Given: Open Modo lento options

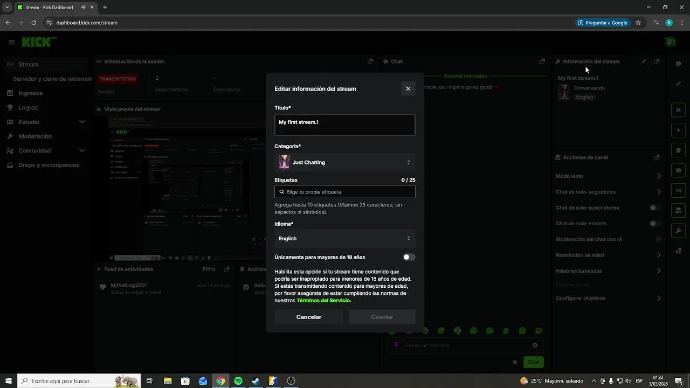Looking at the screenshot, I should point(609,176).
